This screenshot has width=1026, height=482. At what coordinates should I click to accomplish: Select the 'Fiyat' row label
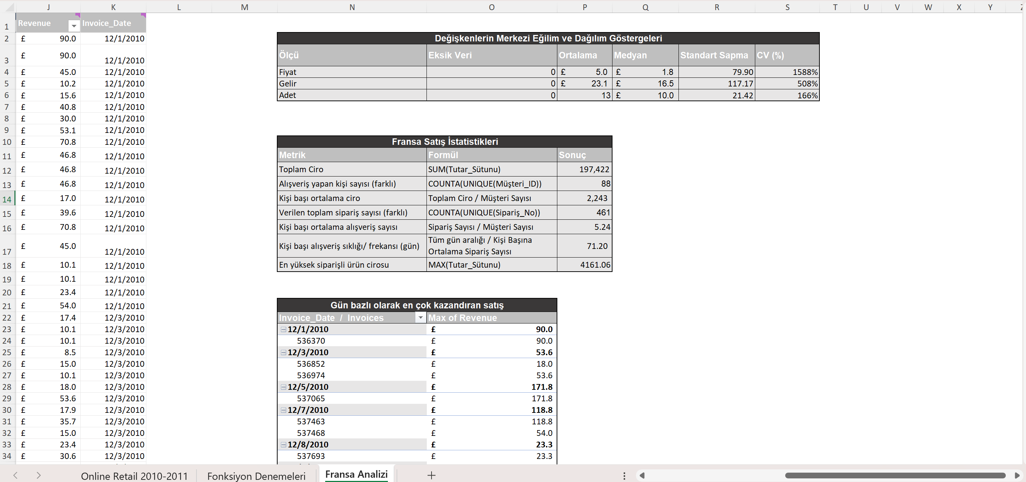pyautogui.click(x=352, y=72)
